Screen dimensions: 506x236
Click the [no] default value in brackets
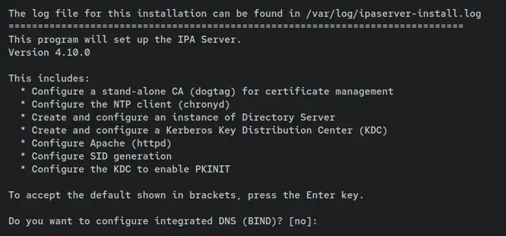tap(300, 221)
